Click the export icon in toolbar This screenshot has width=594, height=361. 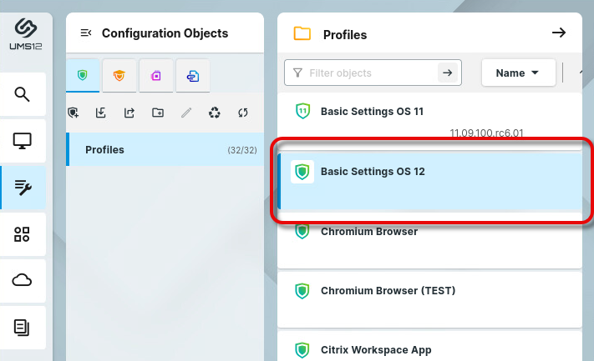129,113
